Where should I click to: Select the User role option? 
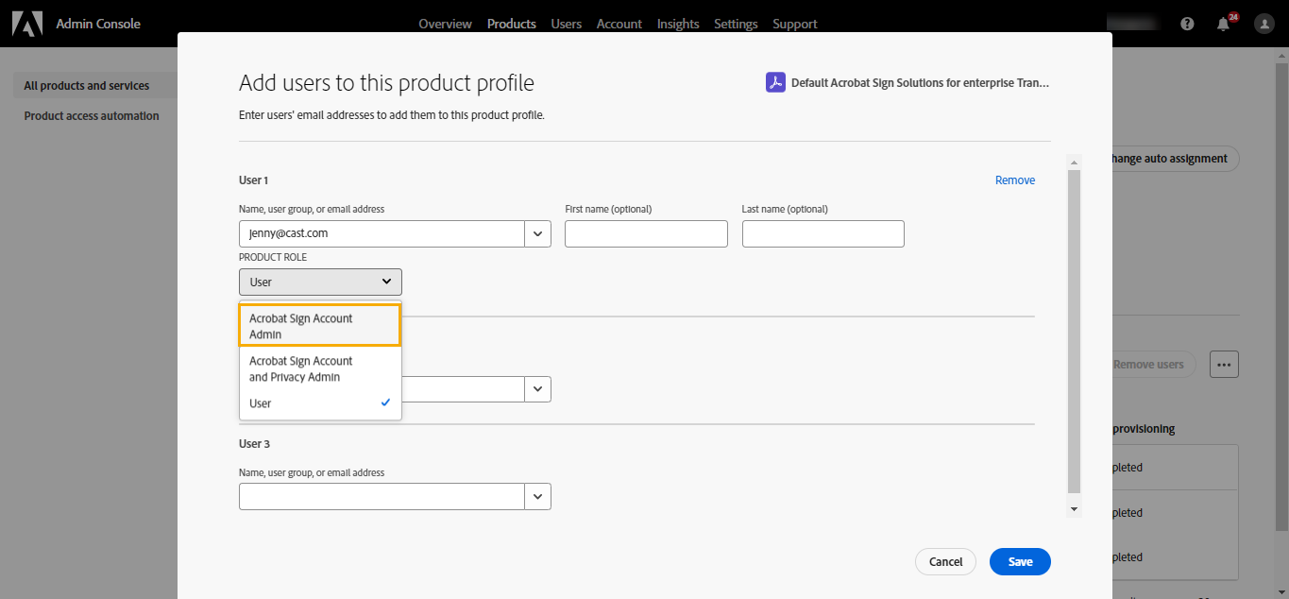[x=320, y=403]
